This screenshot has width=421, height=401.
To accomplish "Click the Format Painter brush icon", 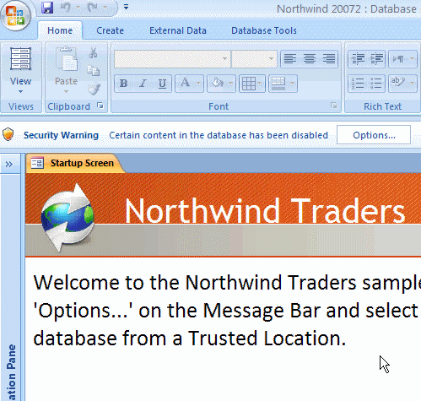I will click(94, 89).
